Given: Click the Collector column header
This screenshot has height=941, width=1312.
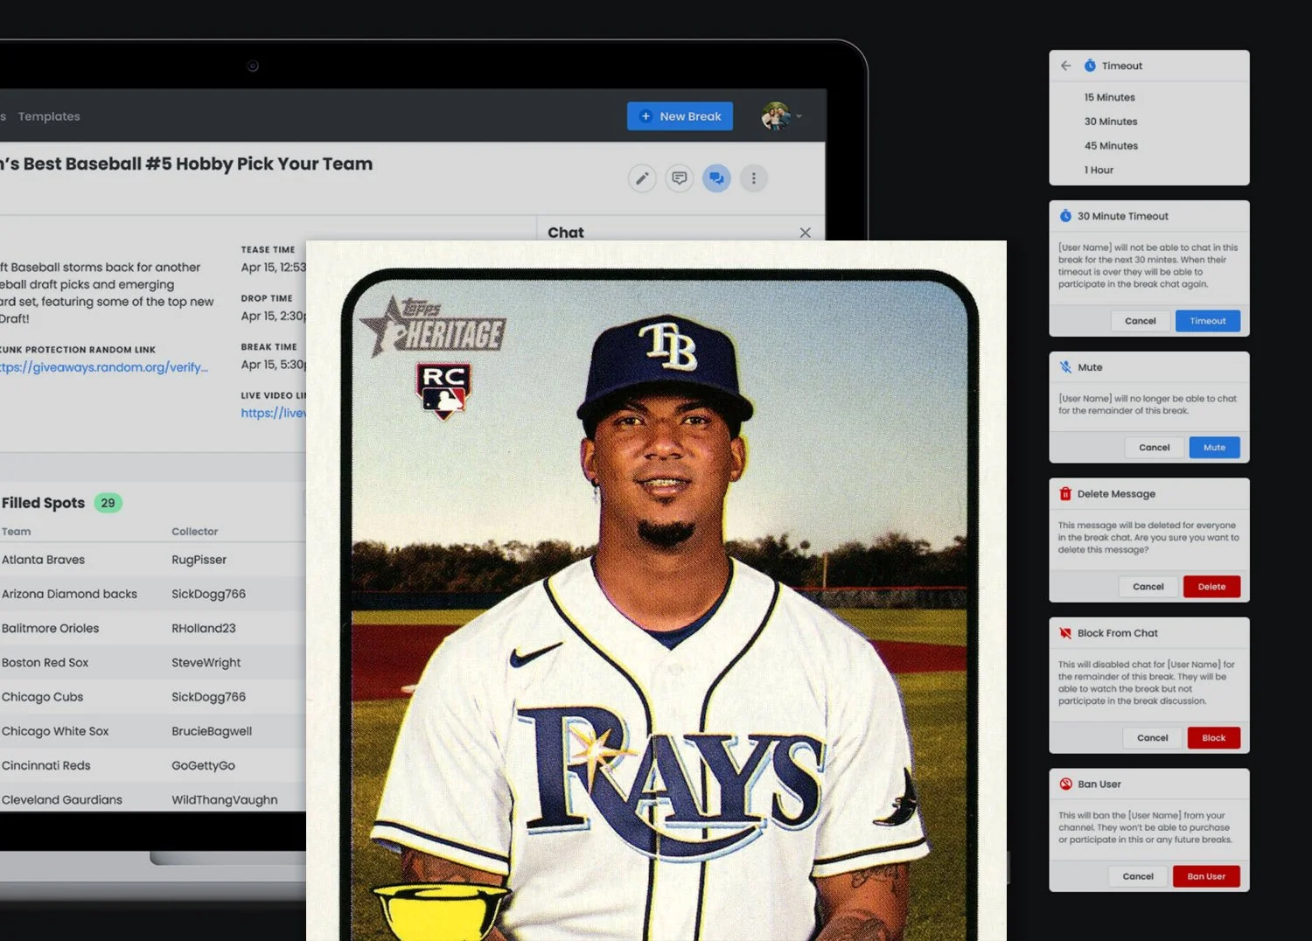Looking at the screenshot, I should click(x=194, y=532).
